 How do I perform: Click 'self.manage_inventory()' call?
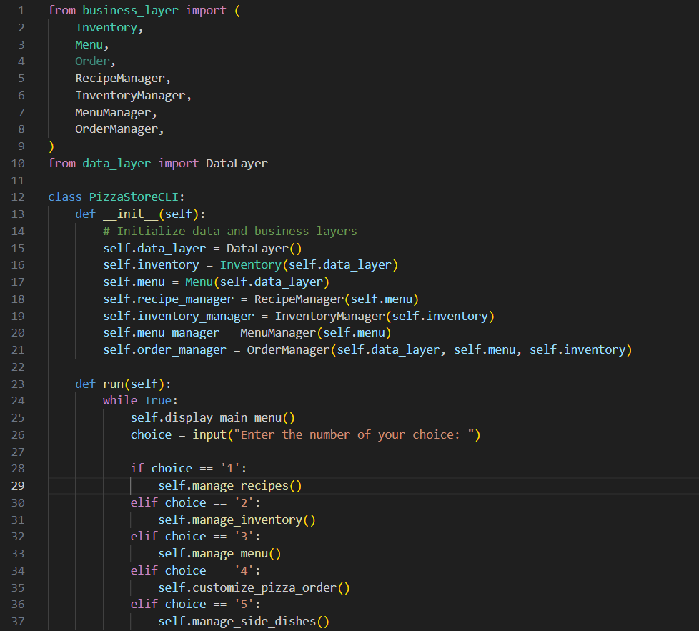point(237,520)
